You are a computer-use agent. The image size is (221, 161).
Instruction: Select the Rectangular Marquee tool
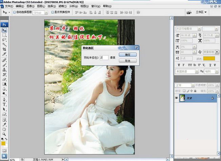coord(4,35)
